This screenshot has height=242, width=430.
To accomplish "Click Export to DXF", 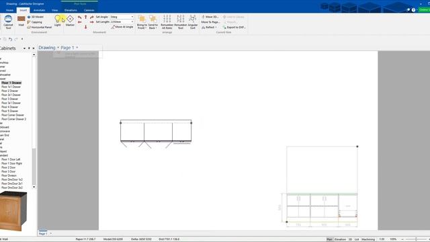I will pos(234,27).
